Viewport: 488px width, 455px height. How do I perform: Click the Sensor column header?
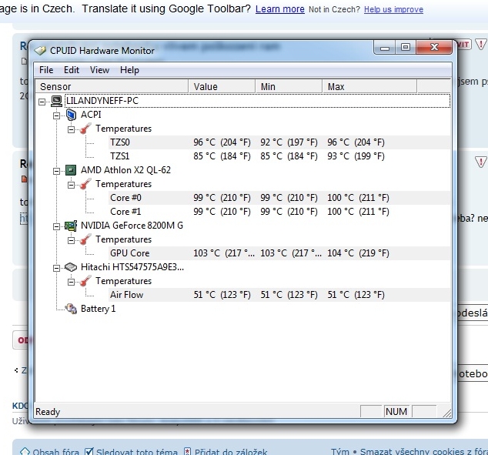click(x=112, y=86)
